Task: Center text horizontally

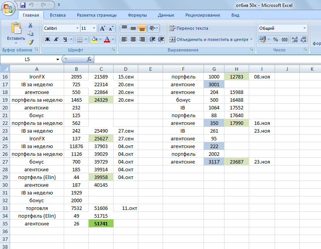Action: pyautogui.click(x=133, y=39)
